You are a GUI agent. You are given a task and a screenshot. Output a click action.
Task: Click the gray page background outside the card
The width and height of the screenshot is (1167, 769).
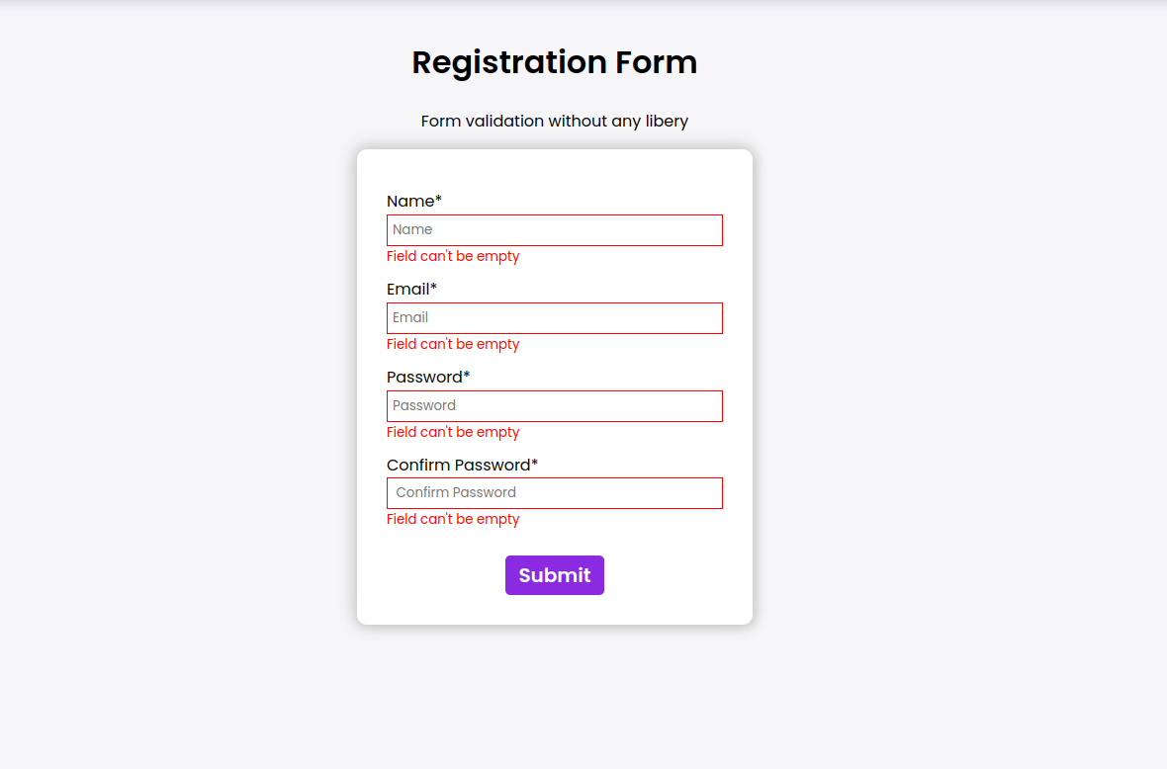(x=940, y=395)
